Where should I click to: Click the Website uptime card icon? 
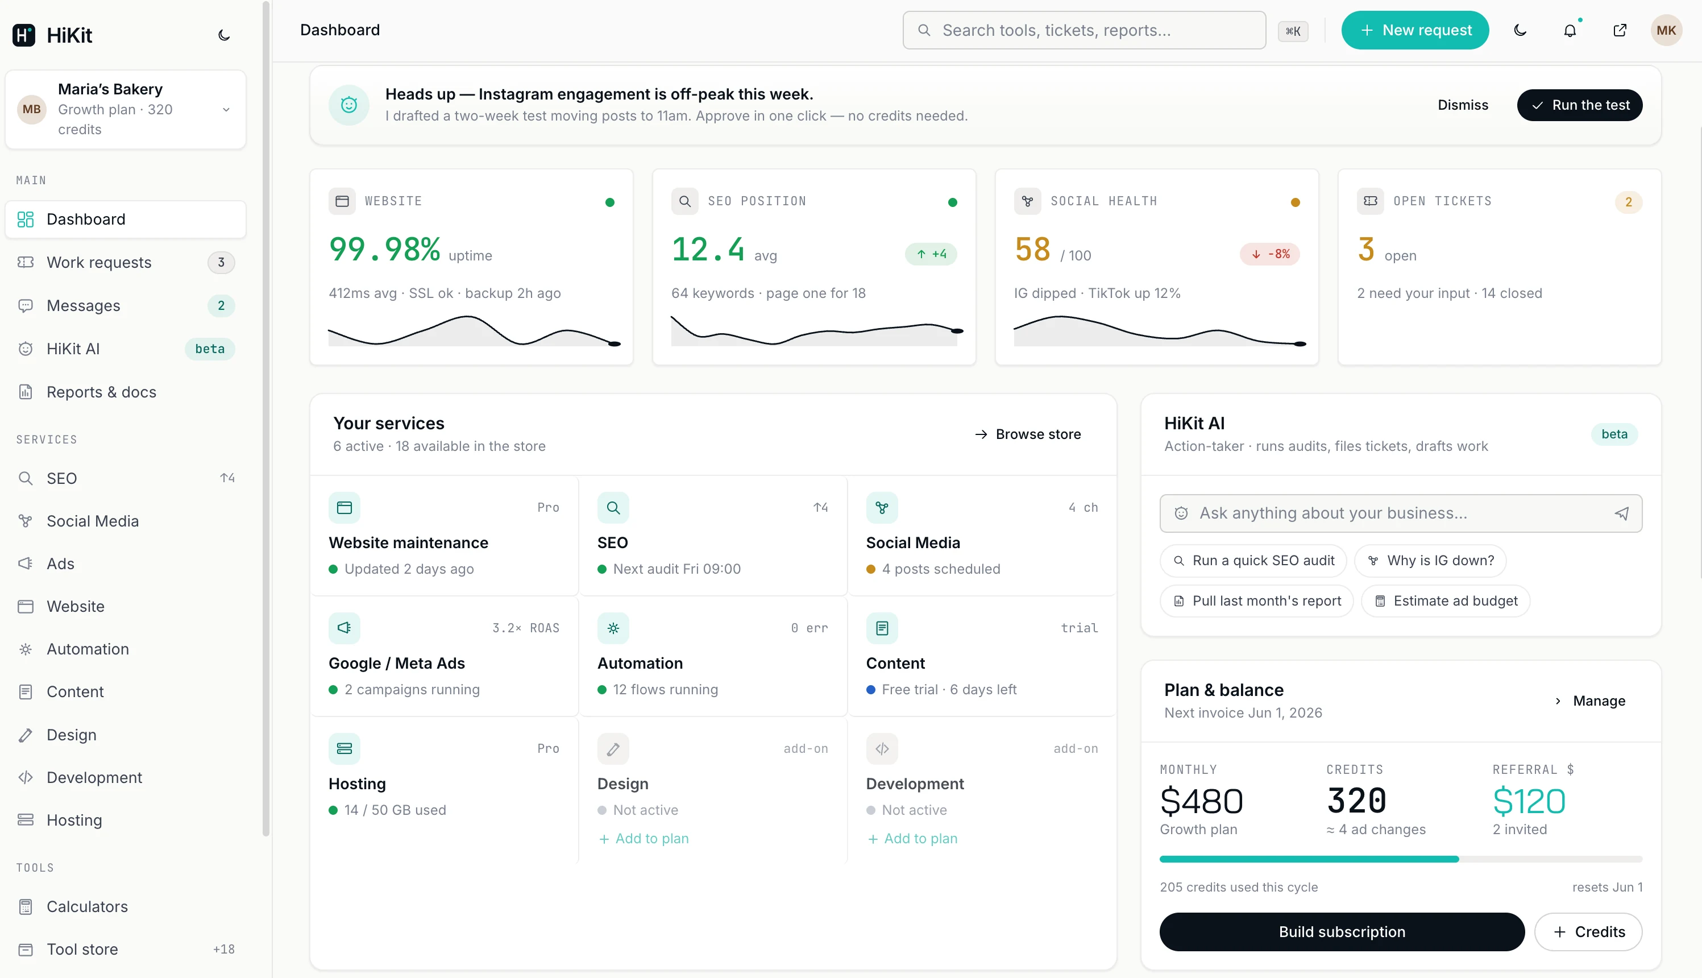pyautogui.click(x=342, y=201)
